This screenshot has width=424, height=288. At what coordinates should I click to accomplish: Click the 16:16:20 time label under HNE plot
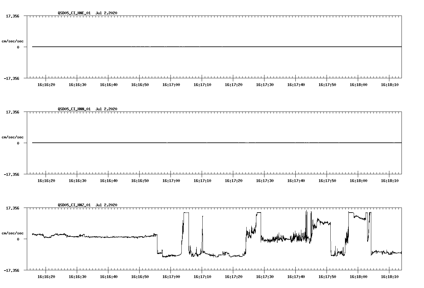pos(46,85)
